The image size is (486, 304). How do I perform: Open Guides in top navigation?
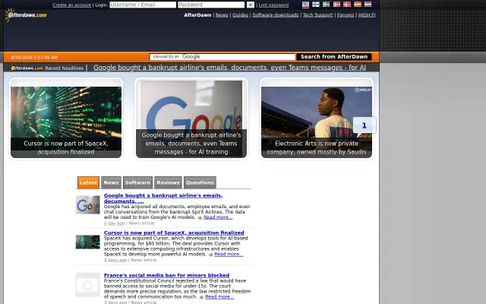(x=240, y=15)
